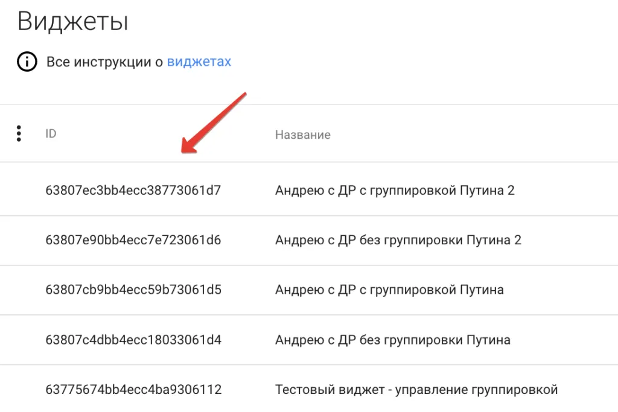Select widget ID 63807c4dbb4ecc18033061d4

point(133,340)
